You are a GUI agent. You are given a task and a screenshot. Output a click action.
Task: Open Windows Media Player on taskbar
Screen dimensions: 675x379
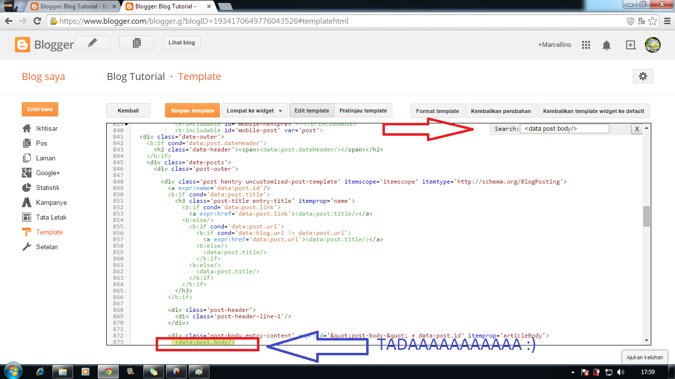click(x=85, y=372)
